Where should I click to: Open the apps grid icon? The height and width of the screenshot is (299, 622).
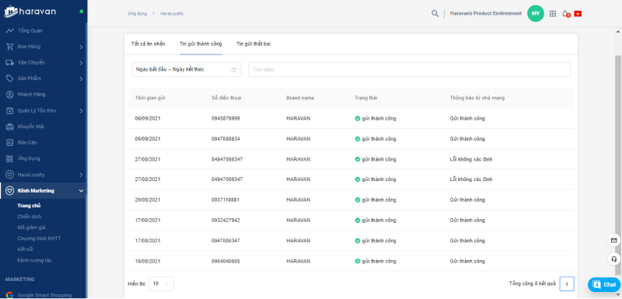coord(553,13)
